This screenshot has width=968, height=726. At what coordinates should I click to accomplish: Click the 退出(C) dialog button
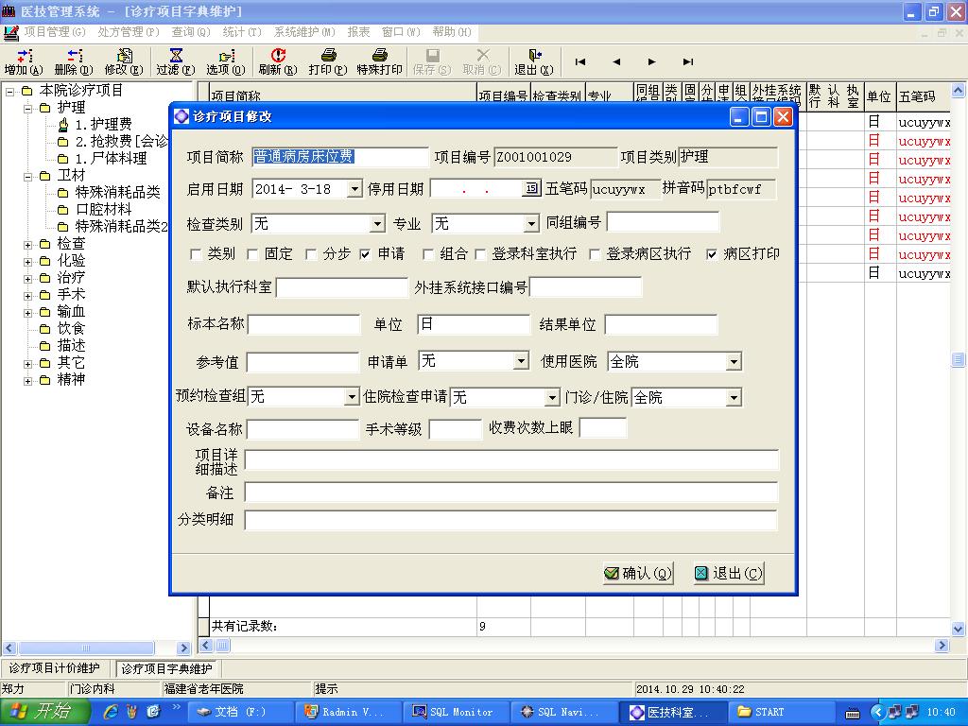coord(729,573)
